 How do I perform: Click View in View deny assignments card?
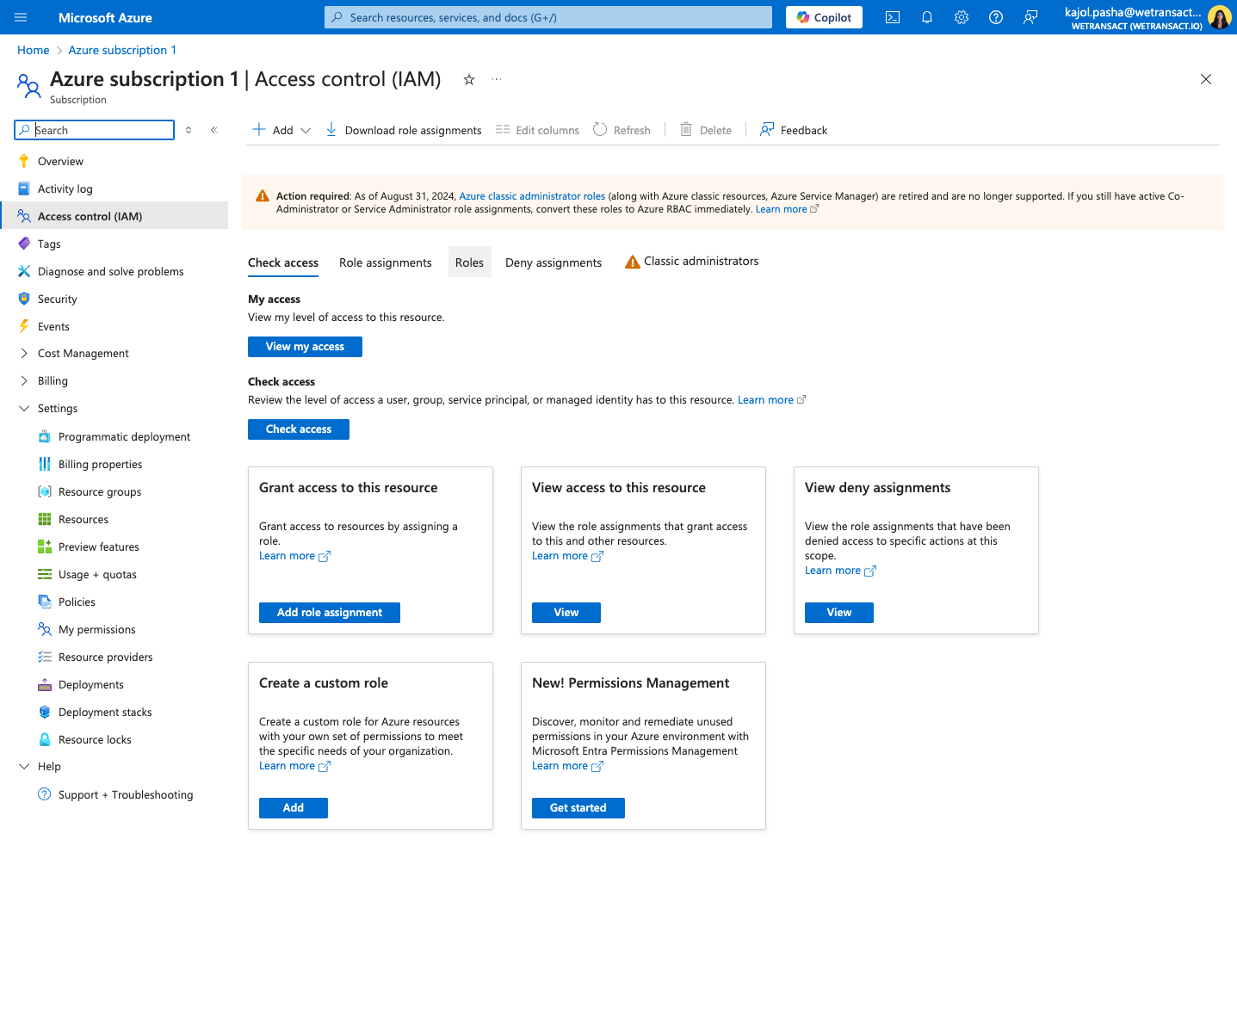(x=839, y=613)
